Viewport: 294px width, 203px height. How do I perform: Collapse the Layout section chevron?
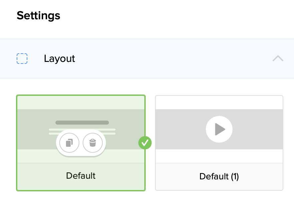pyautogui.click(x=278, y=59)
